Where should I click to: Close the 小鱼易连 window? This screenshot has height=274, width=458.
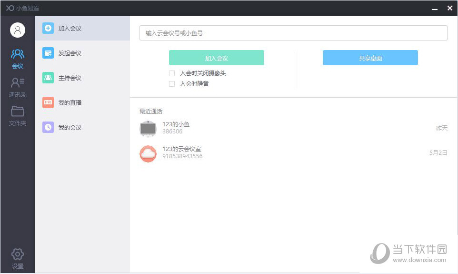coord(450,8)
